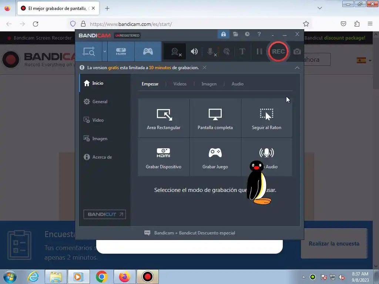Collapse Bandicam panel with chevron up

click(x=297, y=68)
